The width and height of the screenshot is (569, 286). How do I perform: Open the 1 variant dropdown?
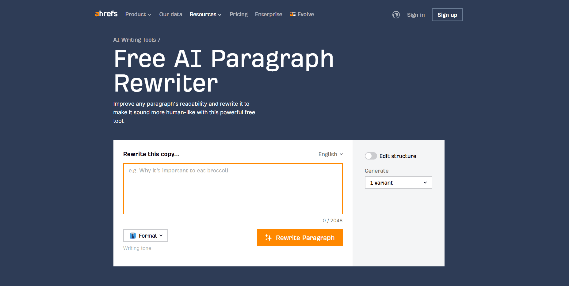pyautogui.click(x=398, y=183)
